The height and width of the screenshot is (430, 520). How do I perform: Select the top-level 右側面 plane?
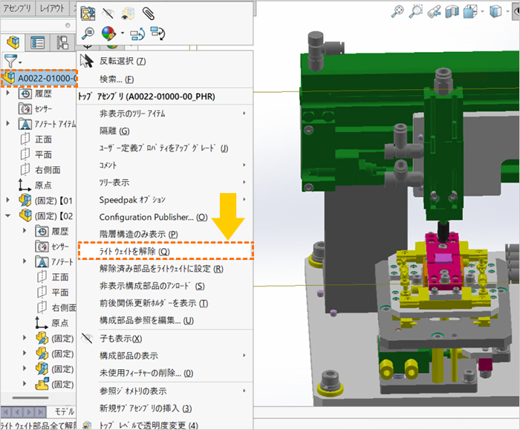[x=48, y=170]
